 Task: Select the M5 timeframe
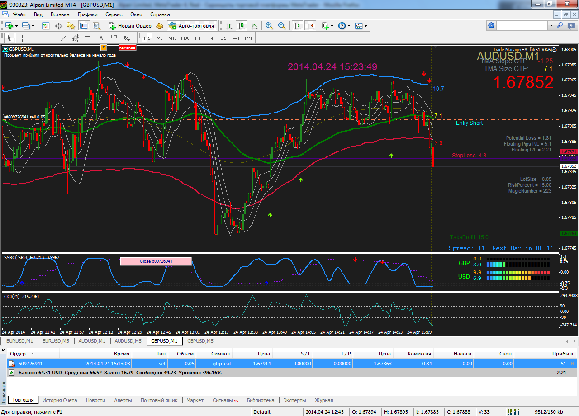[160, 38]
